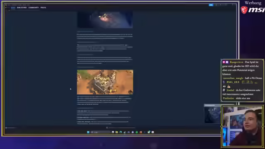
Task: Click the Windows Start button
Action: click(88, 132)
